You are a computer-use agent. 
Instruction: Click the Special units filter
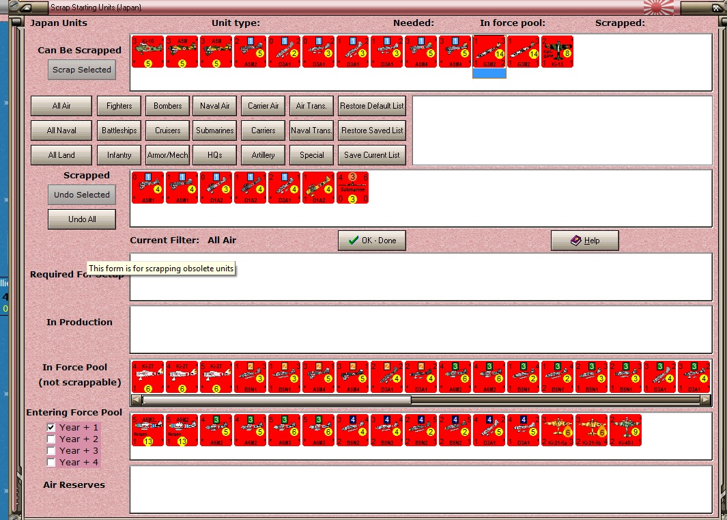point(311,155)
